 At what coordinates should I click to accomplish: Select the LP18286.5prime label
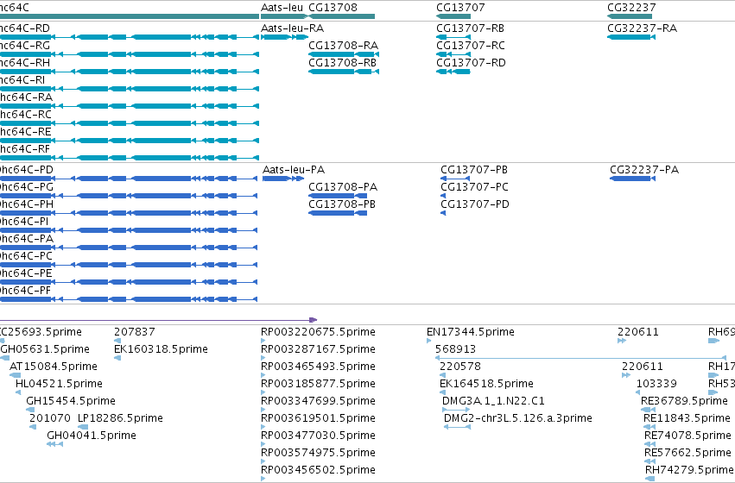pos(120,418)
